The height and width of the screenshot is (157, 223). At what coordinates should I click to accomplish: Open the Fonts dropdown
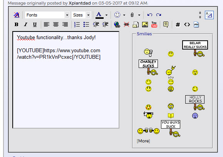(x=47, y=15)
